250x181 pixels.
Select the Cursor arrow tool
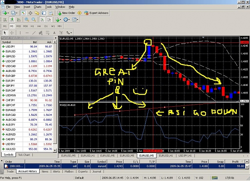(x=5, y=33)
